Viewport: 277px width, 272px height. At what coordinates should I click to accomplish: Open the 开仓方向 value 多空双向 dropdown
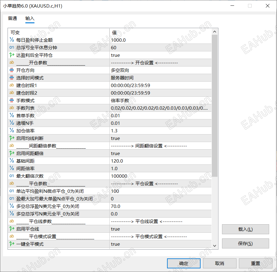(160, 70)
